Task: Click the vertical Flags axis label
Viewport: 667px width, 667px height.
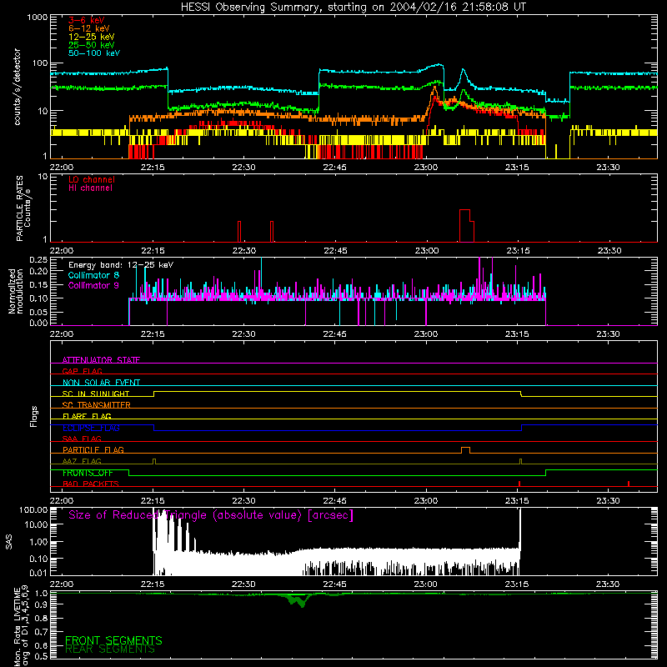Action: (34, 416)
